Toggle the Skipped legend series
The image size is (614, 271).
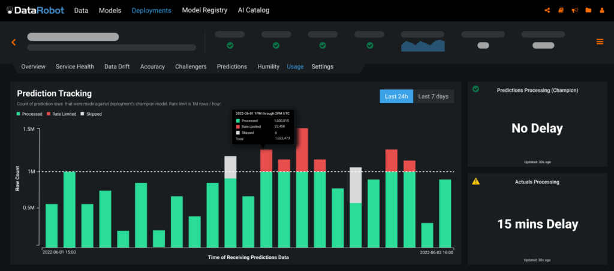91,114
